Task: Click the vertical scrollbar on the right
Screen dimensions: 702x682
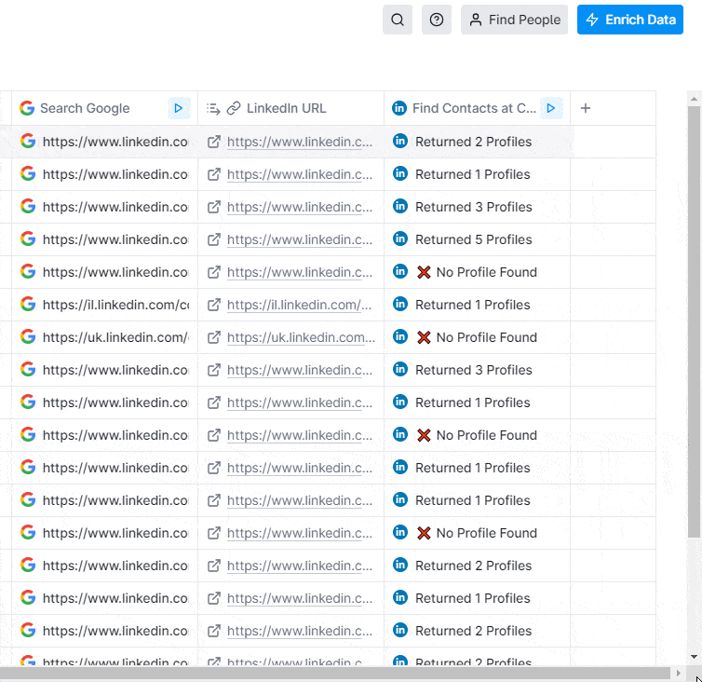Action: pos(694,317)
